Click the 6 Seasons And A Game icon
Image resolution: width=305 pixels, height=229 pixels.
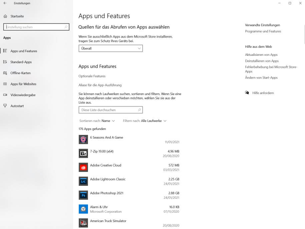(83, 139)
